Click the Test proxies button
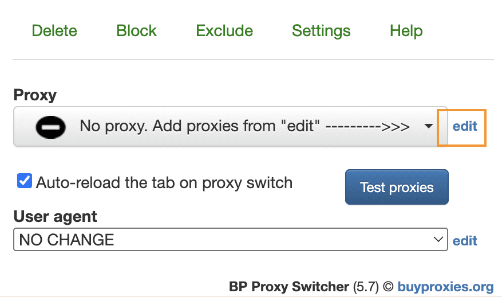The height and width of the screenshot is (297, 502). point(397,187)
